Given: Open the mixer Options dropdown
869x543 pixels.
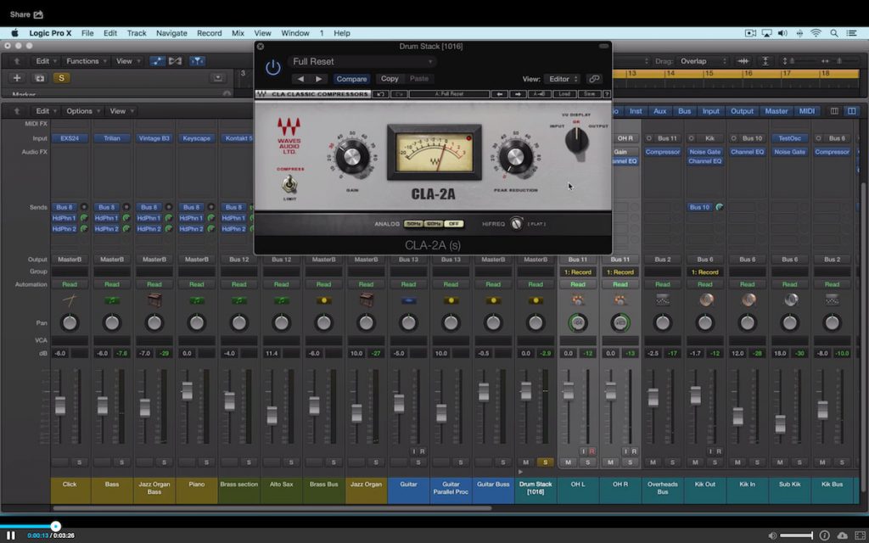Looking at the screenshot, I should [82, 111].
